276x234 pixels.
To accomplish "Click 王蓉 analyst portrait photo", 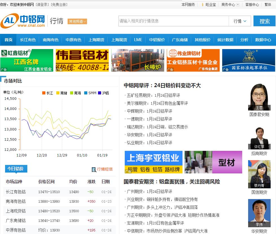I will coord(259,97).
